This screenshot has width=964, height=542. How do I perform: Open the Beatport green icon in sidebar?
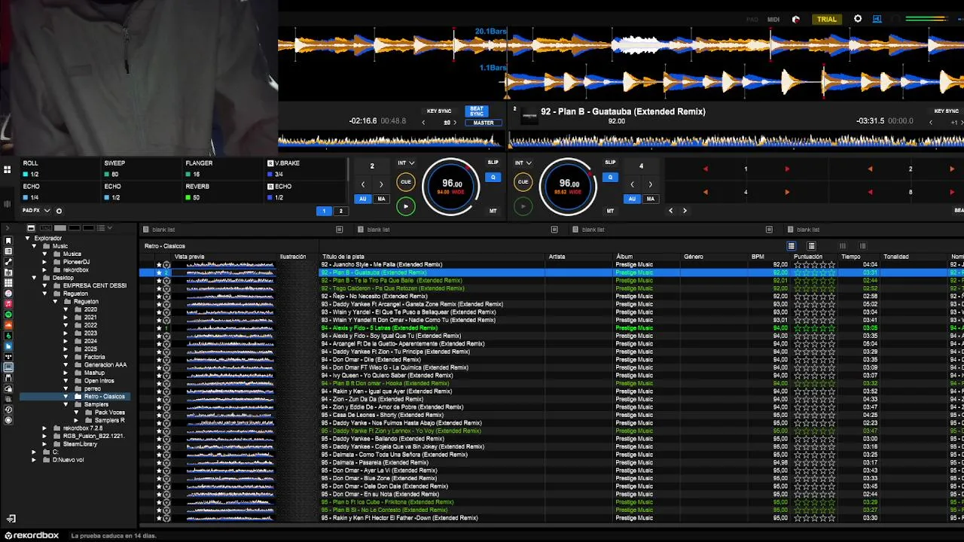click(8, 336)
